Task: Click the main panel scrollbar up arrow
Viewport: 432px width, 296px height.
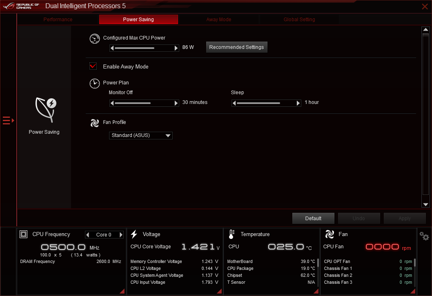Action: click(x=425, y=29)
